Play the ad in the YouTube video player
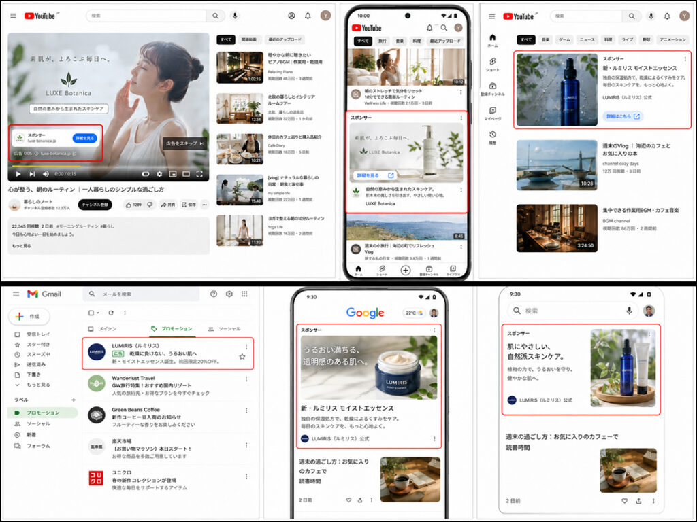 click(x=18, y=174)
